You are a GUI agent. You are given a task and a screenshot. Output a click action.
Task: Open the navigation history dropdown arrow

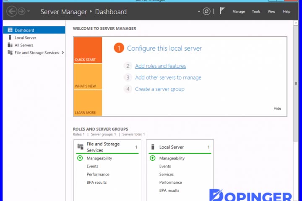29,11
